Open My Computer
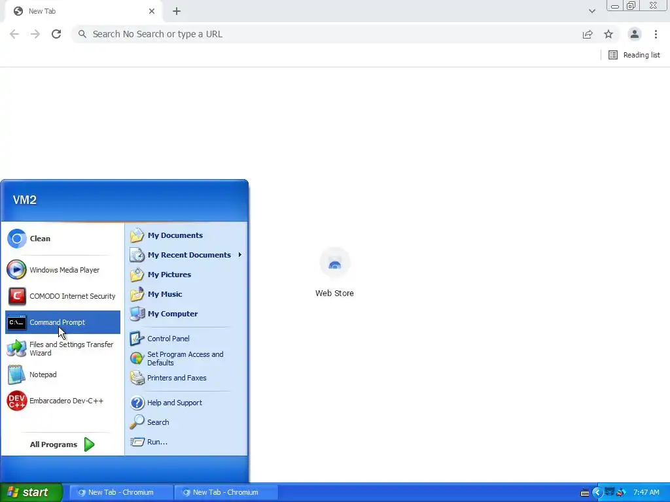Image resolution: width=670 pixels, height=502 pixels. (186, 314)
